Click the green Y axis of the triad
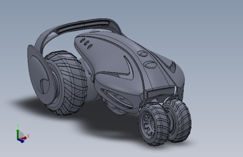 [18, 134]
